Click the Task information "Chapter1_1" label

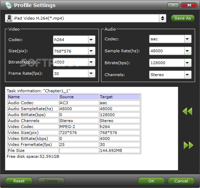[x=38, y=91]
